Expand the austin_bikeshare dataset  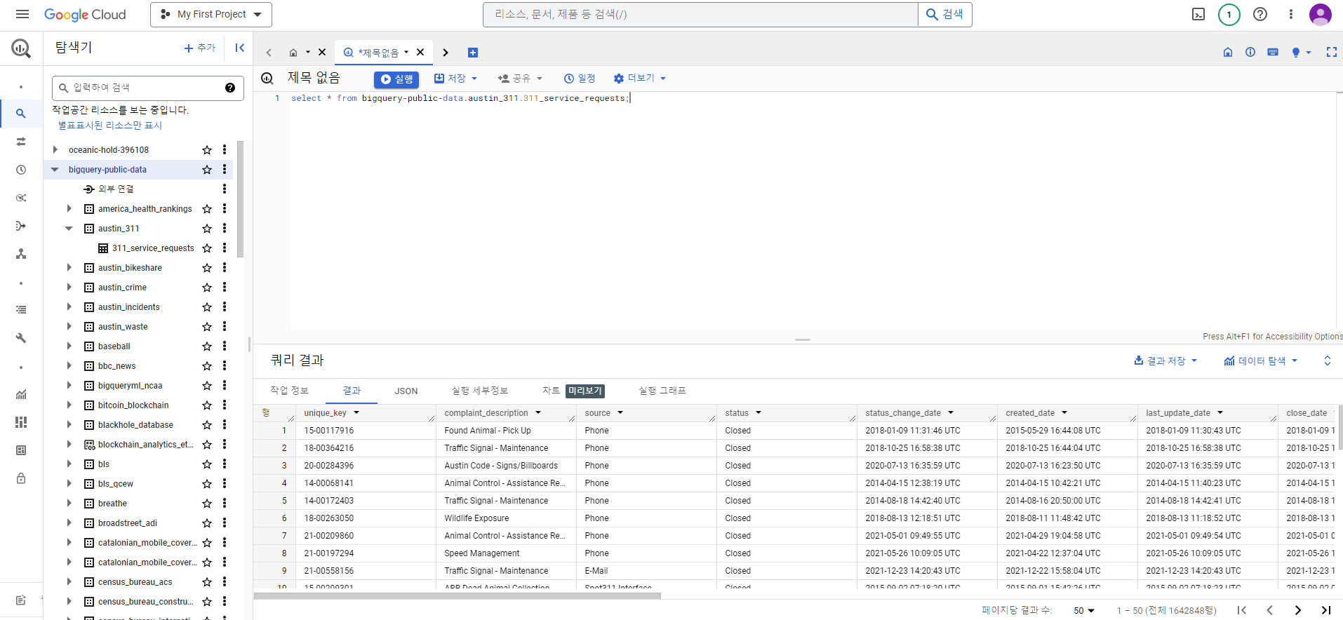[x=69, y=267]
